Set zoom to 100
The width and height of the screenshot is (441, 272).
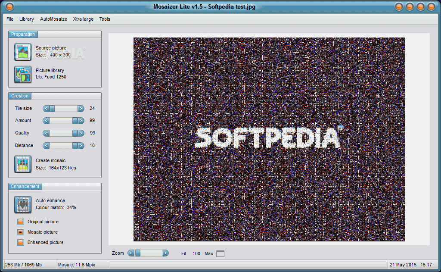click(196, 253)
